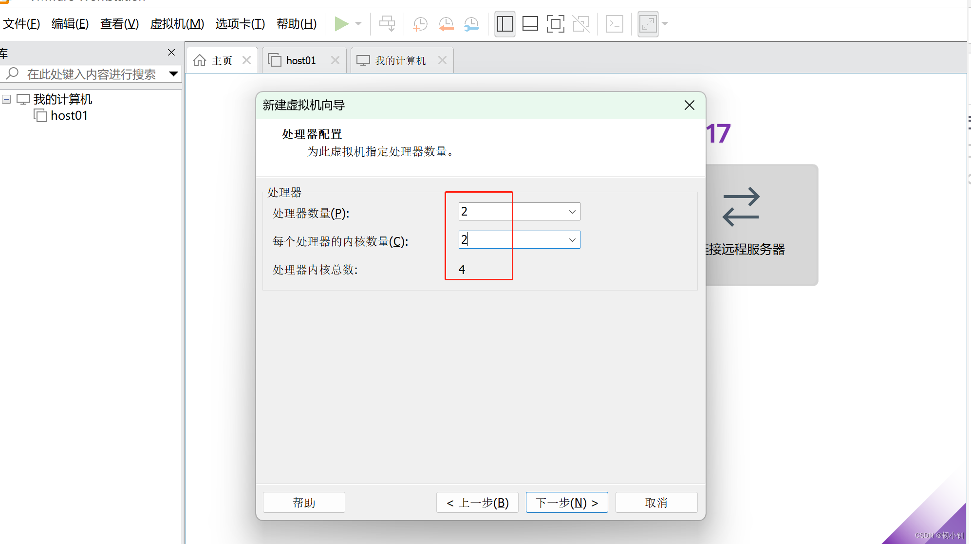Click the send Ctrl+Alt+Del toolbar icon
Screen dimensions: 971x544
click(x=387, y=23)
